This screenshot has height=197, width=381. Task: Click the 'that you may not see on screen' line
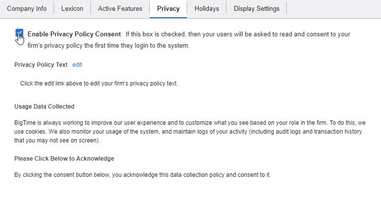[57, 141]
